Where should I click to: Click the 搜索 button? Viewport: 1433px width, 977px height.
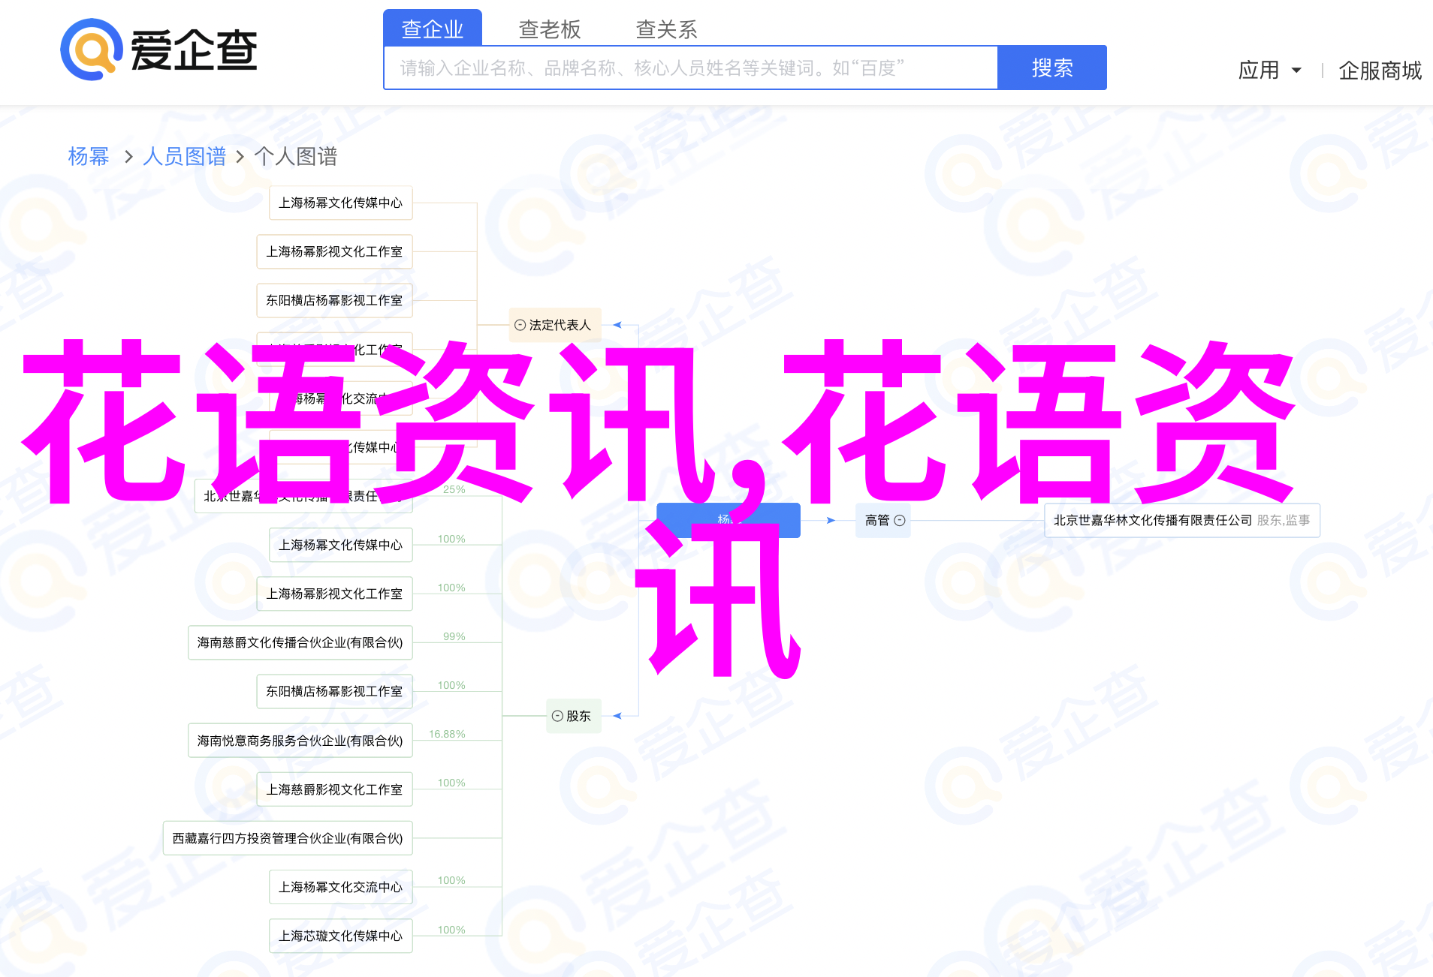tap(1052, 68)
